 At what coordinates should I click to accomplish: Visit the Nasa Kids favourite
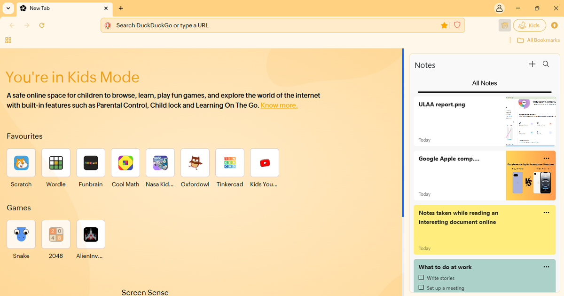tap(160, 163)
